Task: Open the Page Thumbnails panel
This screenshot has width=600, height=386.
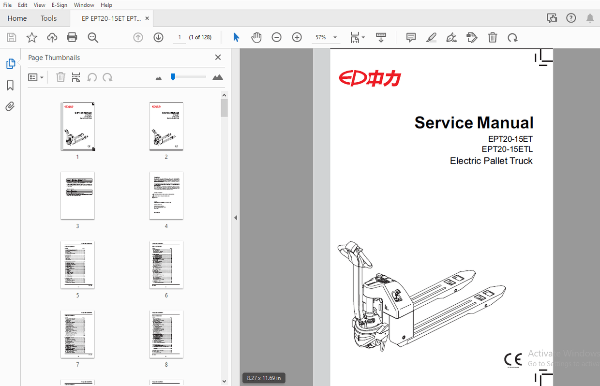Action: [x=11, y=63]
